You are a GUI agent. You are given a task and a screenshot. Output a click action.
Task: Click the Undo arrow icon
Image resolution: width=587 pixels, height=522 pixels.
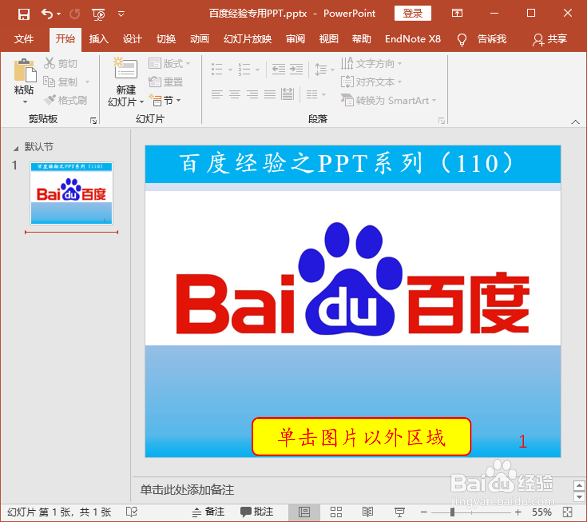(x=47, y=14)
